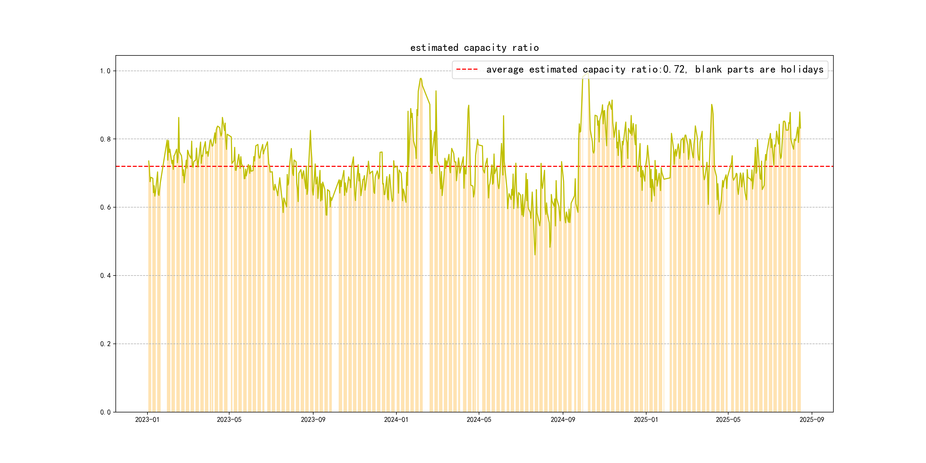Click the 0.4 y-axis tick label
The image size is (926, 463).
pos(105,276)
